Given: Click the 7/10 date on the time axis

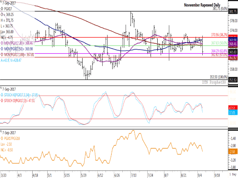Looking at the screenshot, I should 134,175.
